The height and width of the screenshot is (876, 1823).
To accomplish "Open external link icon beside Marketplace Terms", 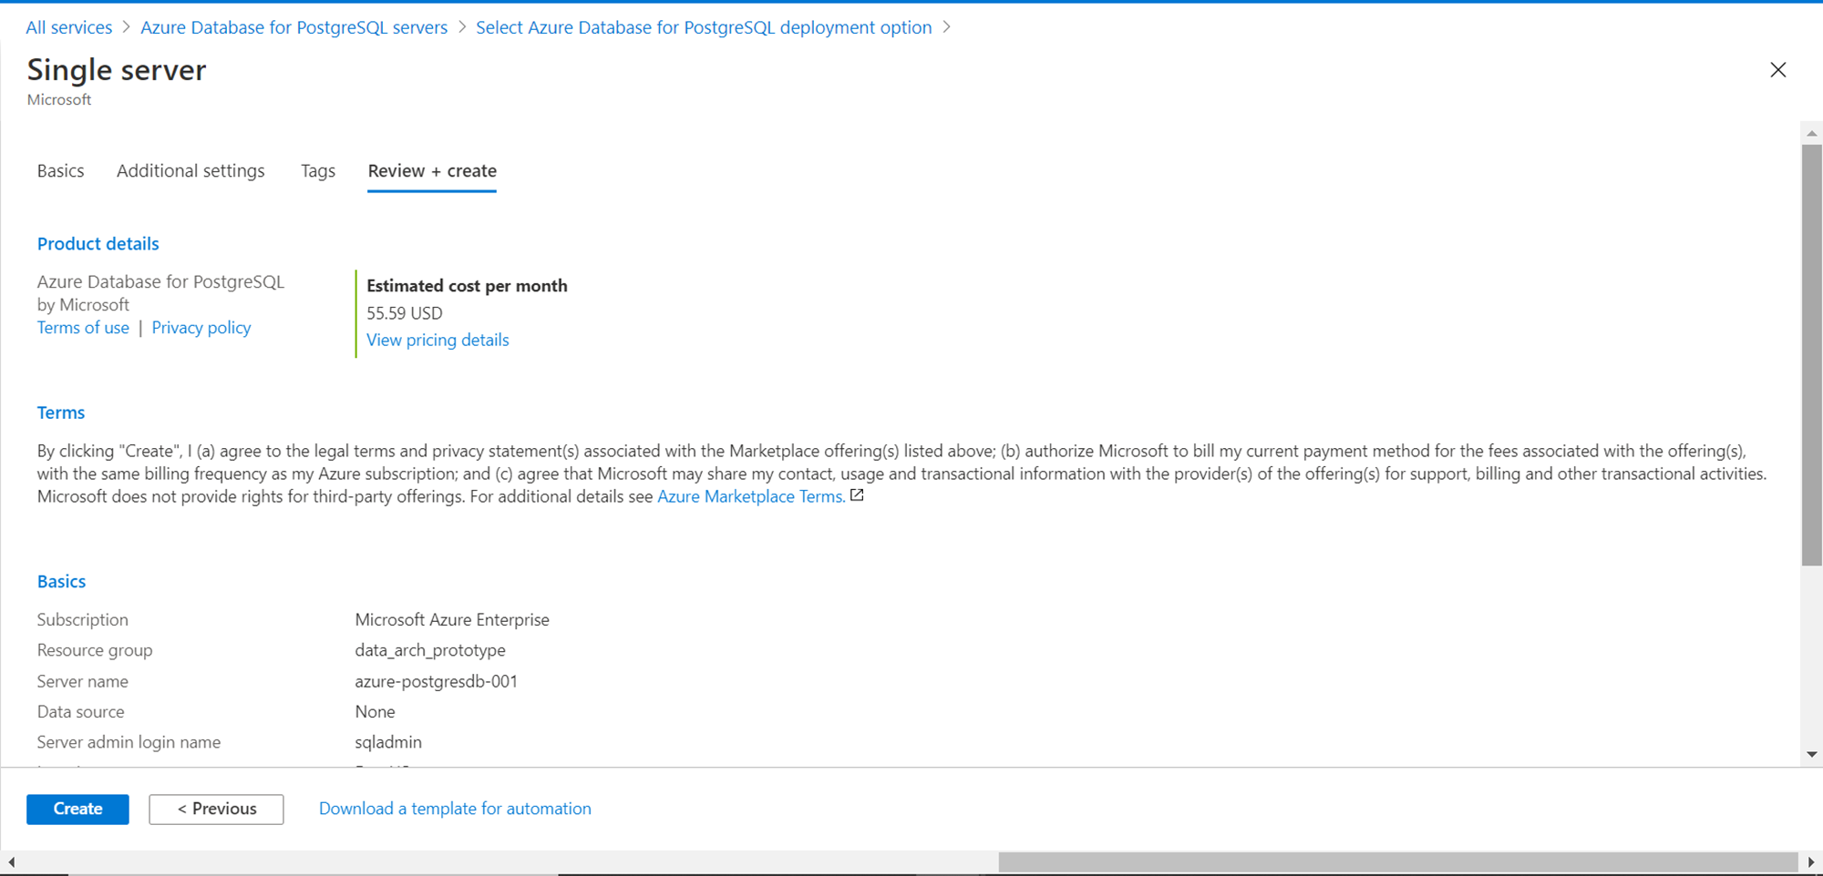I will tap(857, 495).
